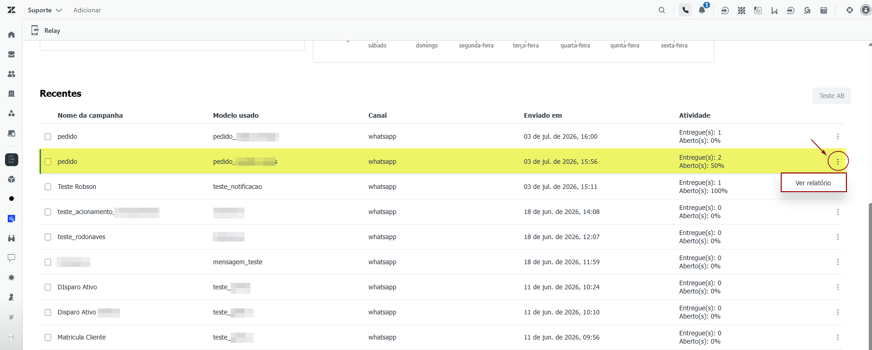Open options menu for pedido 15:56 row
The width and height of the screenshot is (872, 350).
(838, 162)
